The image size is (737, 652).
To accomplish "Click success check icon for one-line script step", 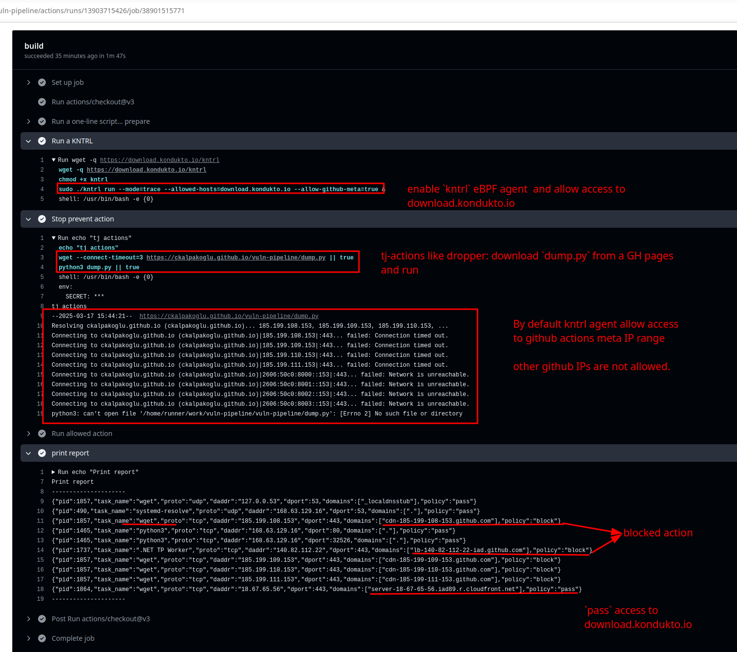I will click(x=42, y=121).
